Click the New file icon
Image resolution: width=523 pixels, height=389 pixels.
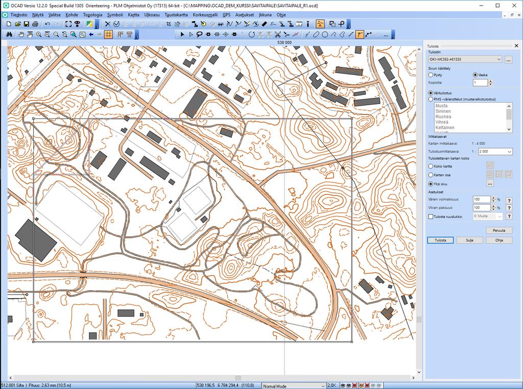[9, 24]
